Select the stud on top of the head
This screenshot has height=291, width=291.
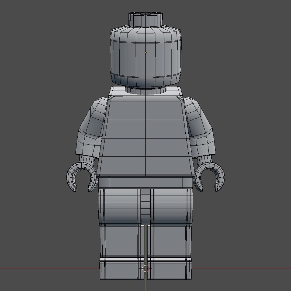(145, 19)
